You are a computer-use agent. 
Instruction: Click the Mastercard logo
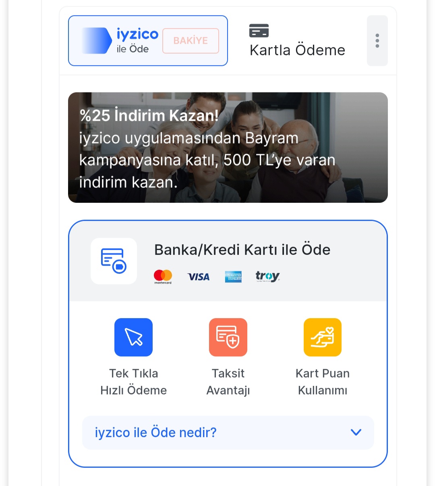point(163,277)
